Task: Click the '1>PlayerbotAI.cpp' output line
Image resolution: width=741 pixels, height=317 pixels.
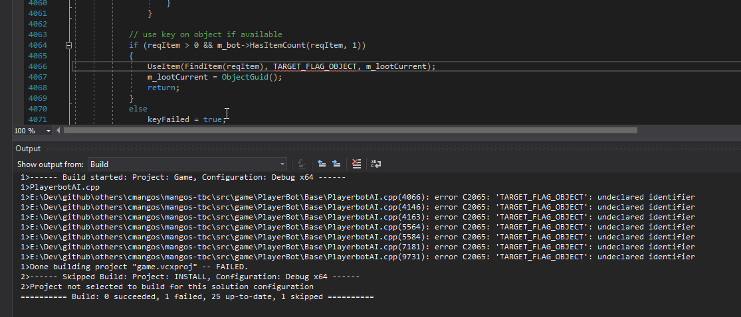Action: [x=60, y=187]
